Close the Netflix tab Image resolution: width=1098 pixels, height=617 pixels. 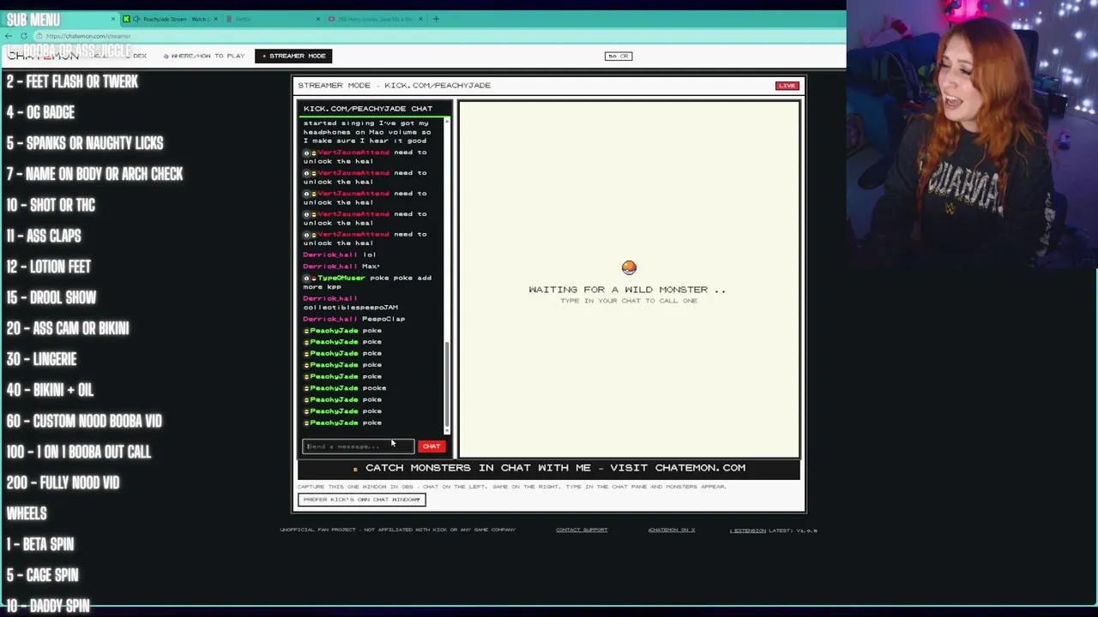(318, 19)
